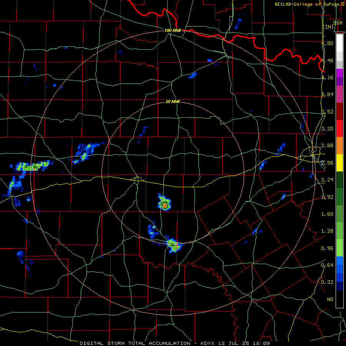Image resolution: width=346 pixels, height=346 pixels.
Task: Select the 0.32 legend value
Action: [327, 282]
